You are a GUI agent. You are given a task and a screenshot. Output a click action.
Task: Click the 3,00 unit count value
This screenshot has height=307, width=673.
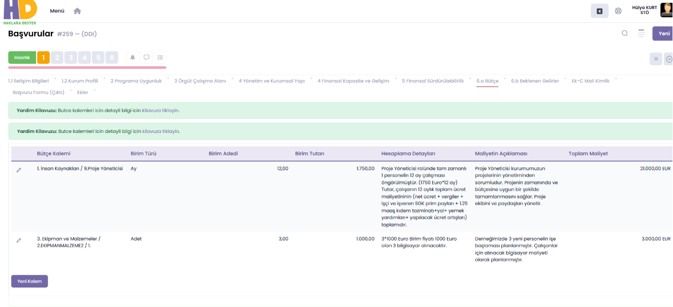284,239
